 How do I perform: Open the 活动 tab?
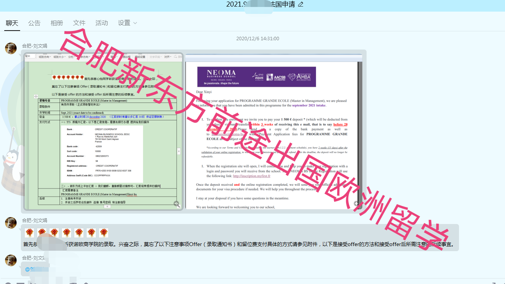point(102,23)
